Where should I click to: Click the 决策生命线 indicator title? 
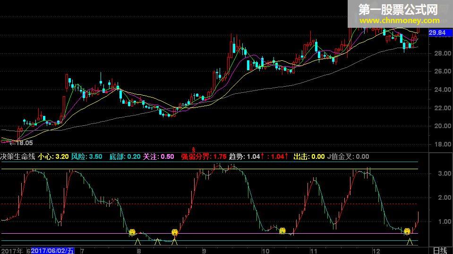tap(17, 156)
